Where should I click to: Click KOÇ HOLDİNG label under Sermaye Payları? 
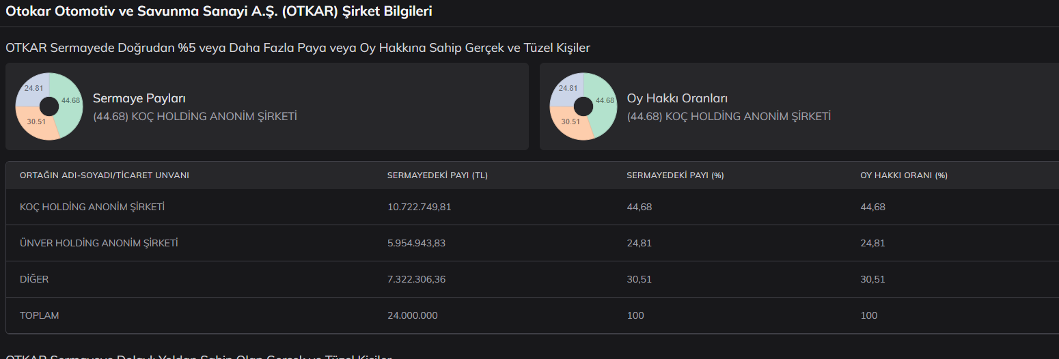pos(195,116)
